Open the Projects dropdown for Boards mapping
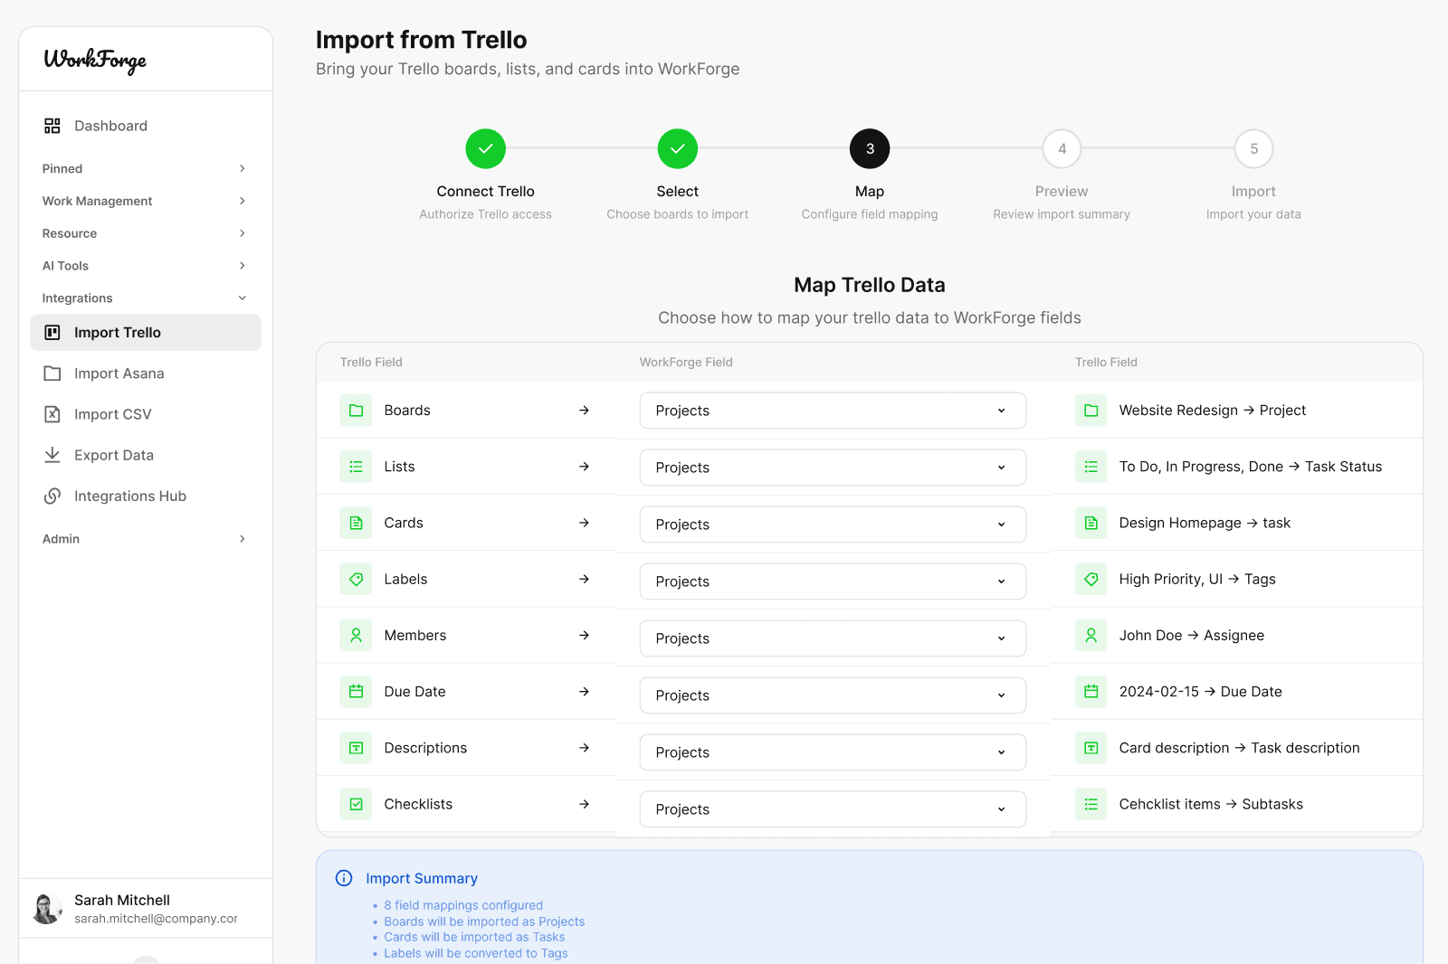1448x964 pixels. 832,410
